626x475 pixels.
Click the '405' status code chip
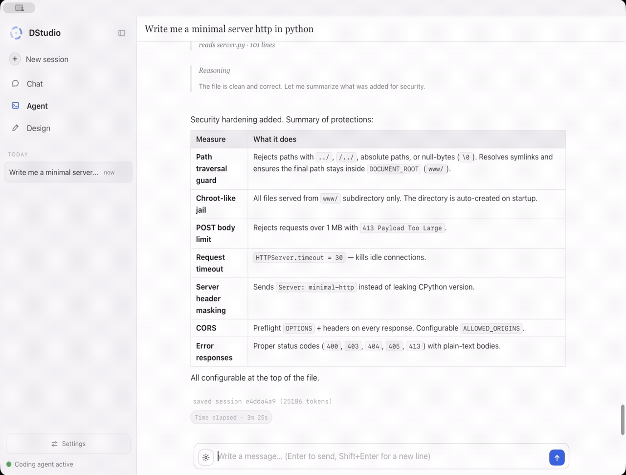pos(394,346)
